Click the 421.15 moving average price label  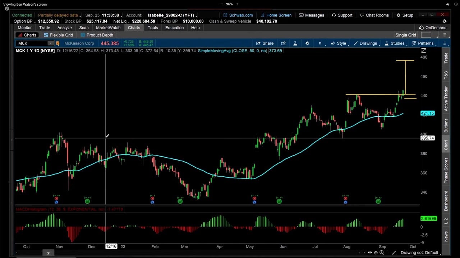(x=427, y=113)
